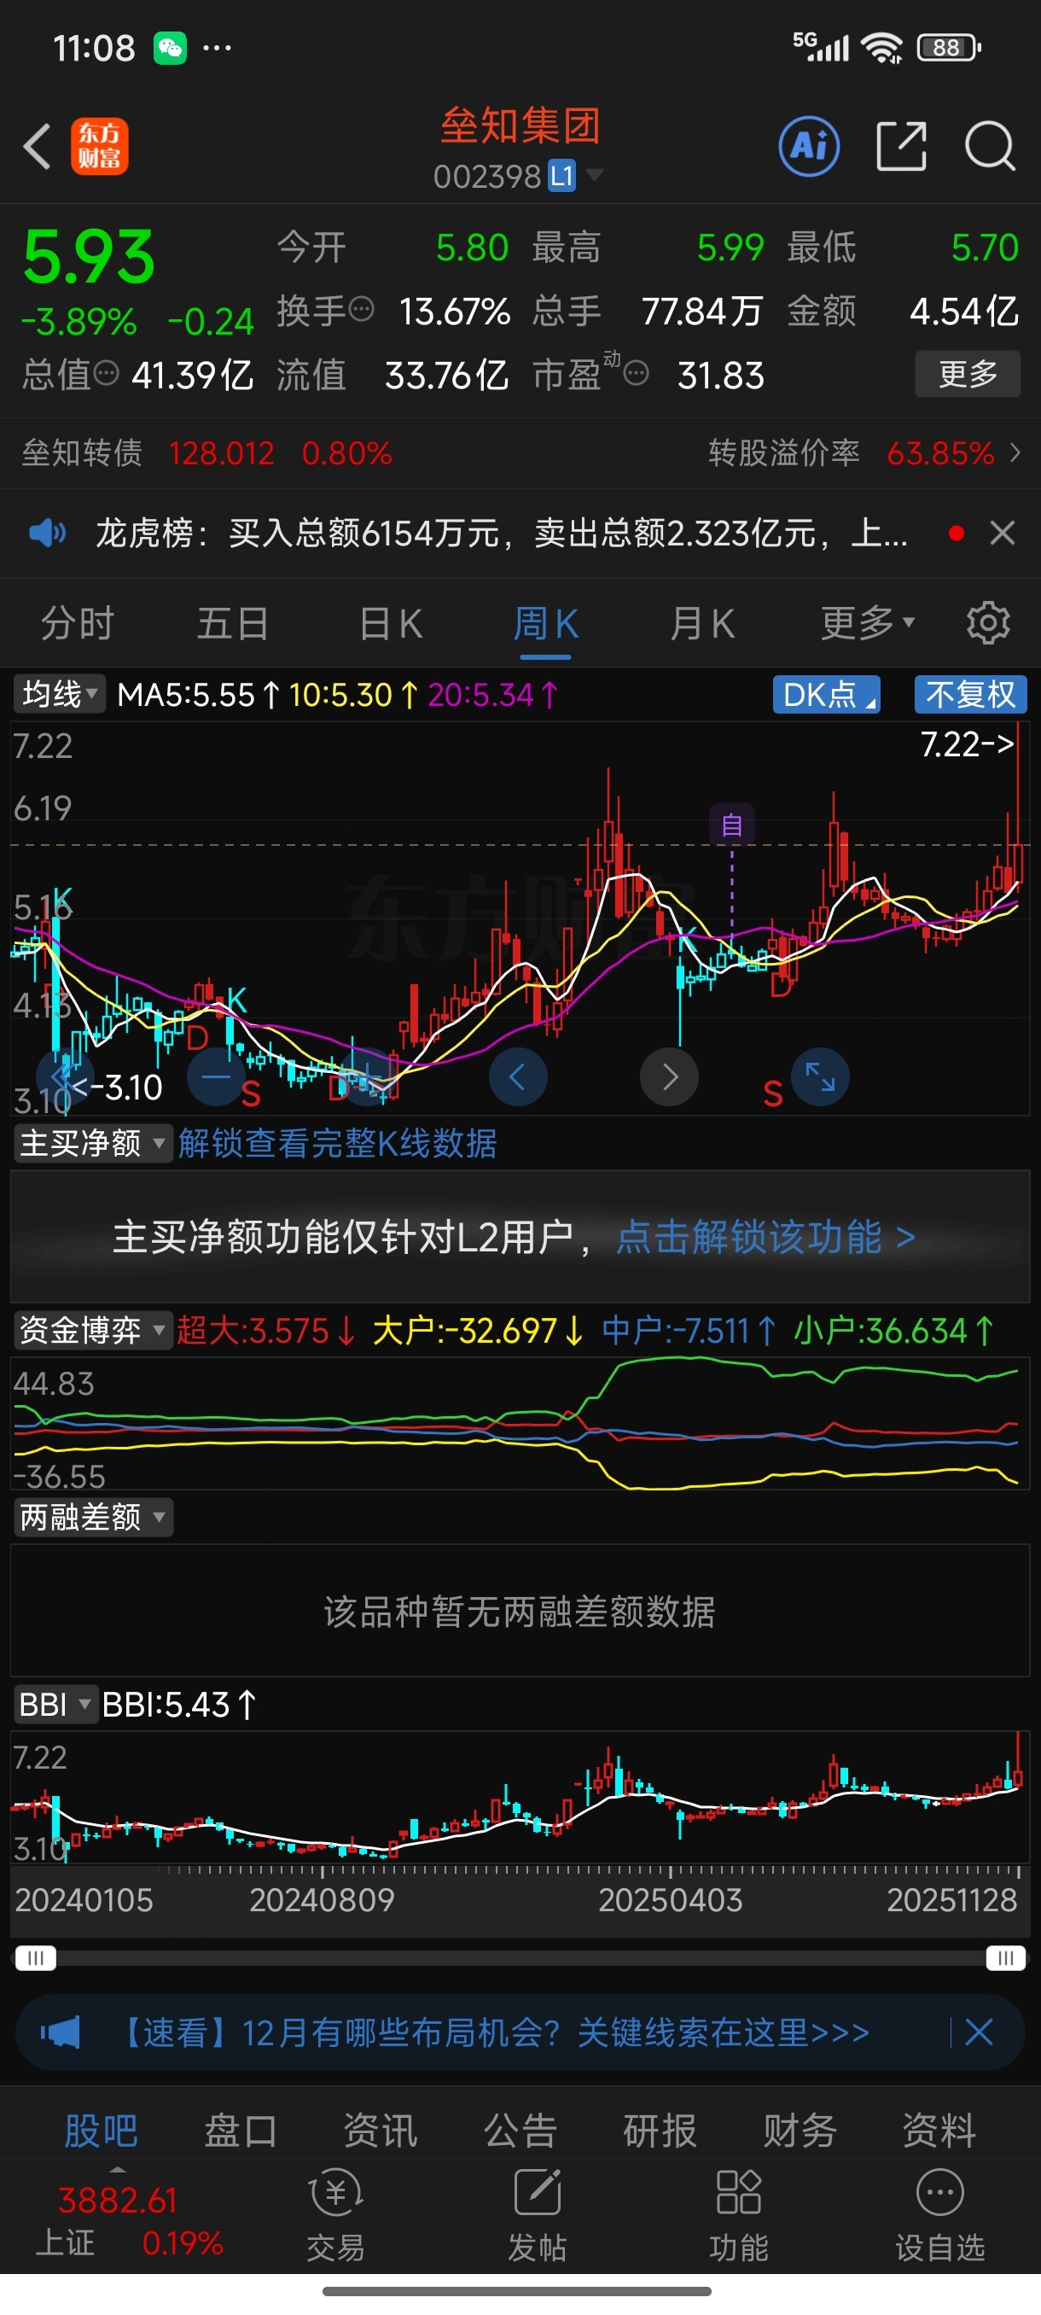Expand the 更多 chart period dropdown
The width and height of the screenshot is (1041, 2315).
point(867,623)
